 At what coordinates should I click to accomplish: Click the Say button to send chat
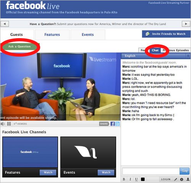click(185, 171)
